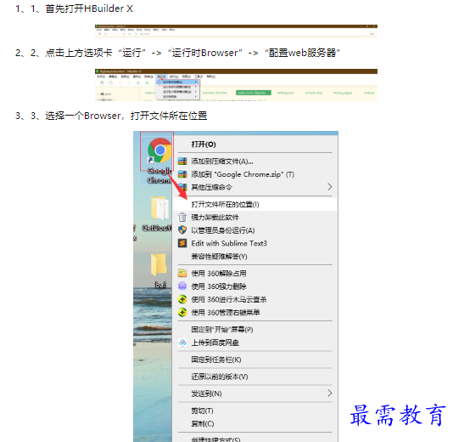
Task: Click the HBuilder X window screenshot in step 1
Action: click(x=236, y=31)
